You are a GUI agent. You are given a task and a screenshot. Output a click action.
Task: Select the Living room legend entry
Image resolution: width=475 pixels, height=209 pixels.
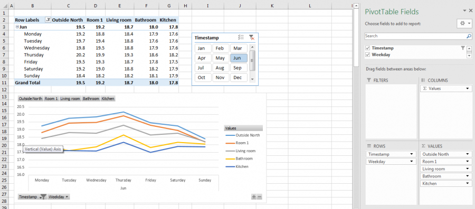[241, 151]
